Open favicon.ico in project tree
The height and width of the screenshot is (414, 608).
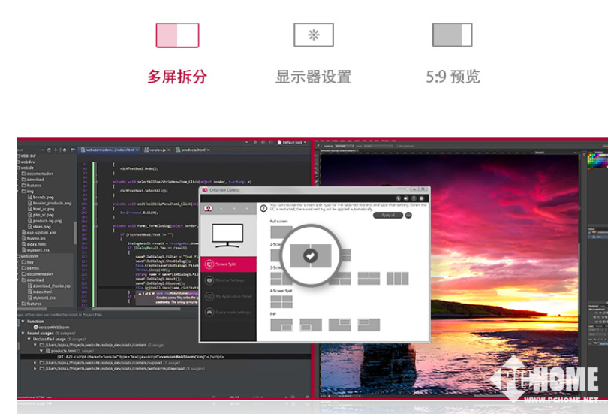click(x=34, y=238)
